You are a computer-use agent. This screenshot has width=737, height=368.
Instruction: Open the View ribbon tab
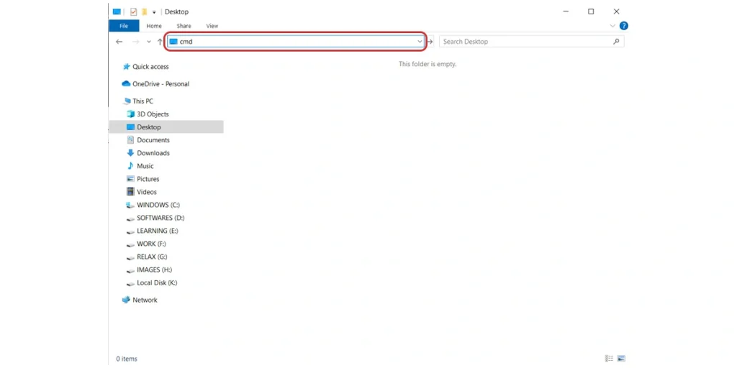(x=212, y=26)
